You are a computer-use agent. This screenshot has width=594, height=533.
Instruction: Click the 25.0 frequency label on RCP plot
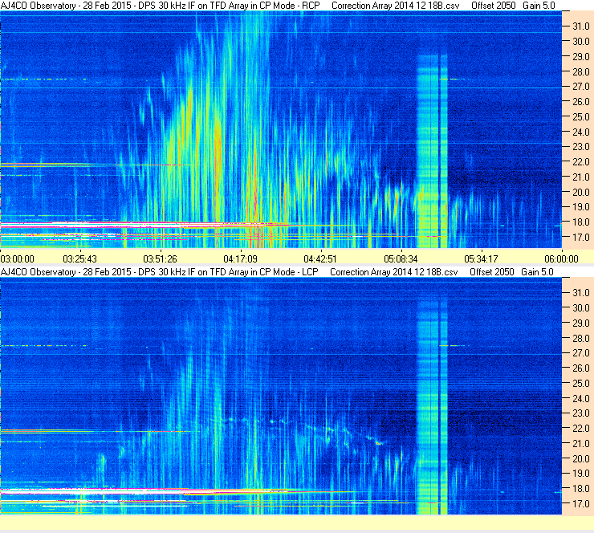pyautogui.click(x=581, y=116)
